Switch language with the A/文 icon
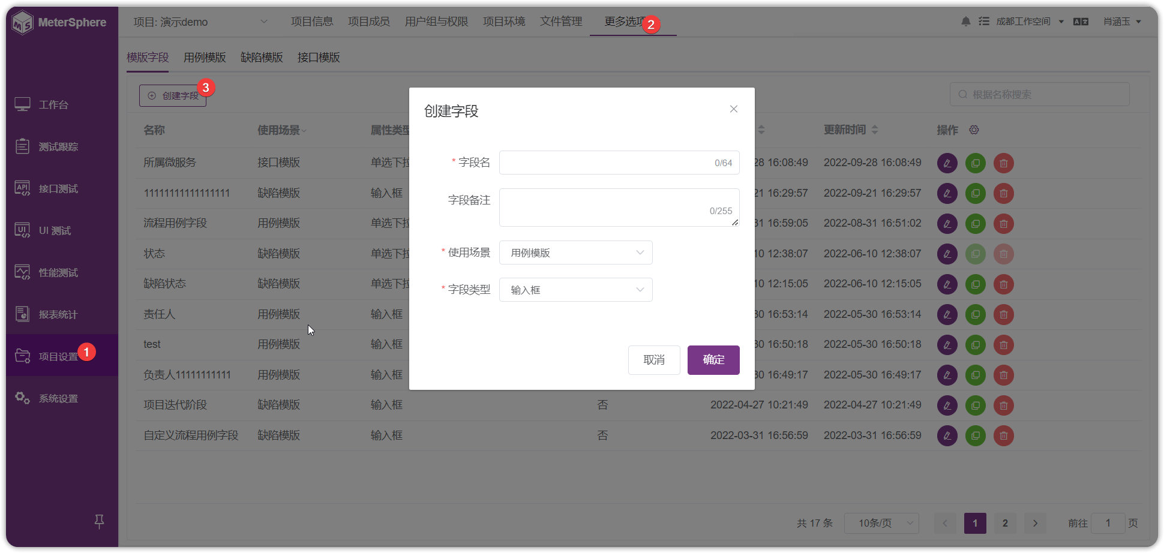Image resolution: width=1164 pixels, height=553 pixels. 1081,22
